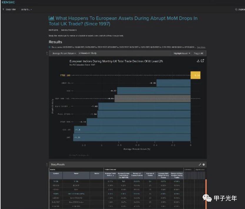
Task: Sort by the Name column header
Action: click(x=76, y=175)
